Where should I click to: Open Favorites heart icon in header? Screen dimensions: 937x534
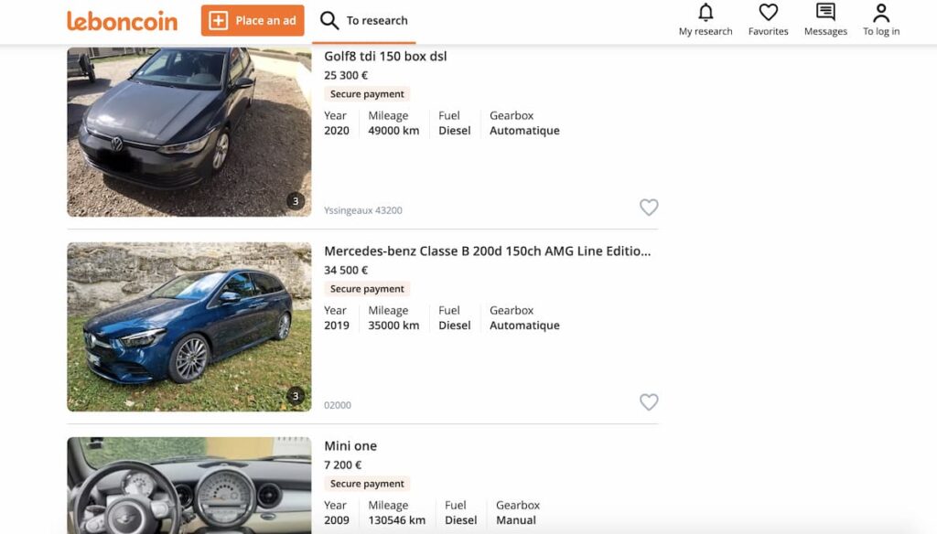(x=768, y=13)
